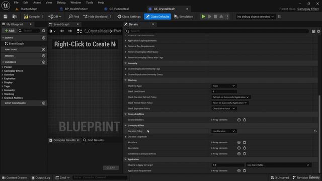The width and height of the screenshot is (322, 181).
Task: Add a new graph with plus icon
Action: point(44,38)
